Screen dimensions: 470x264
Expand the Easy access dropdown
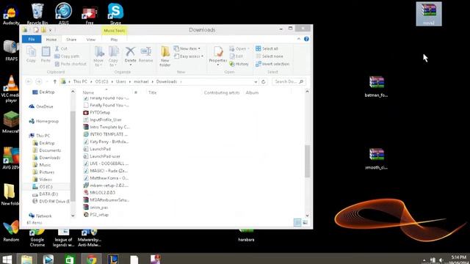[189, 56]
